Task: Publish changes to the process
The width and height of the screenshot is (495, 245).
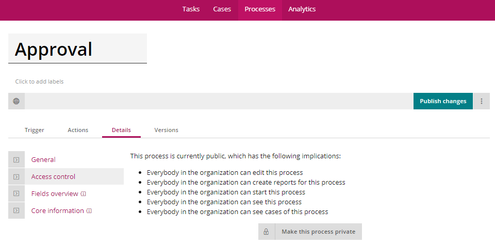Action: (443, 101)
